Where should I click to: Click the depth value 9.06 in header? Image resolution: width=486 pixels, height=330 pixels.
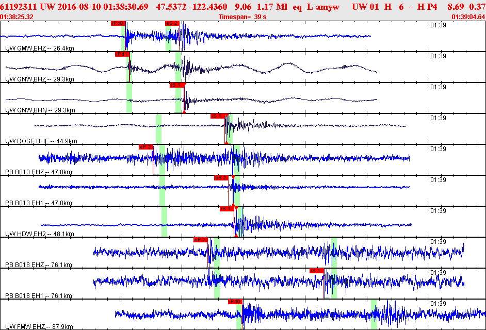coord(243,7)
